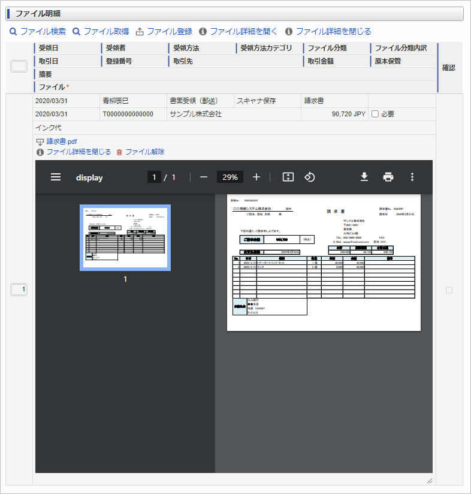Click the zoom out minus icon
This screenshot has height=494, width=471.
pos(204,177)
